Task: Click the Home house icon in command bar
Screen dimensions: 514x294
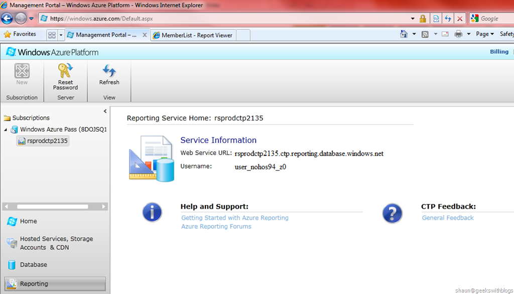Action: point(404,34)
